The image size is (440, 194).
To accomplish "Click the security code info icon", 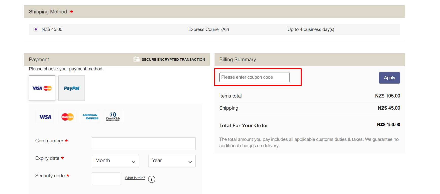I will coord(152,179).
